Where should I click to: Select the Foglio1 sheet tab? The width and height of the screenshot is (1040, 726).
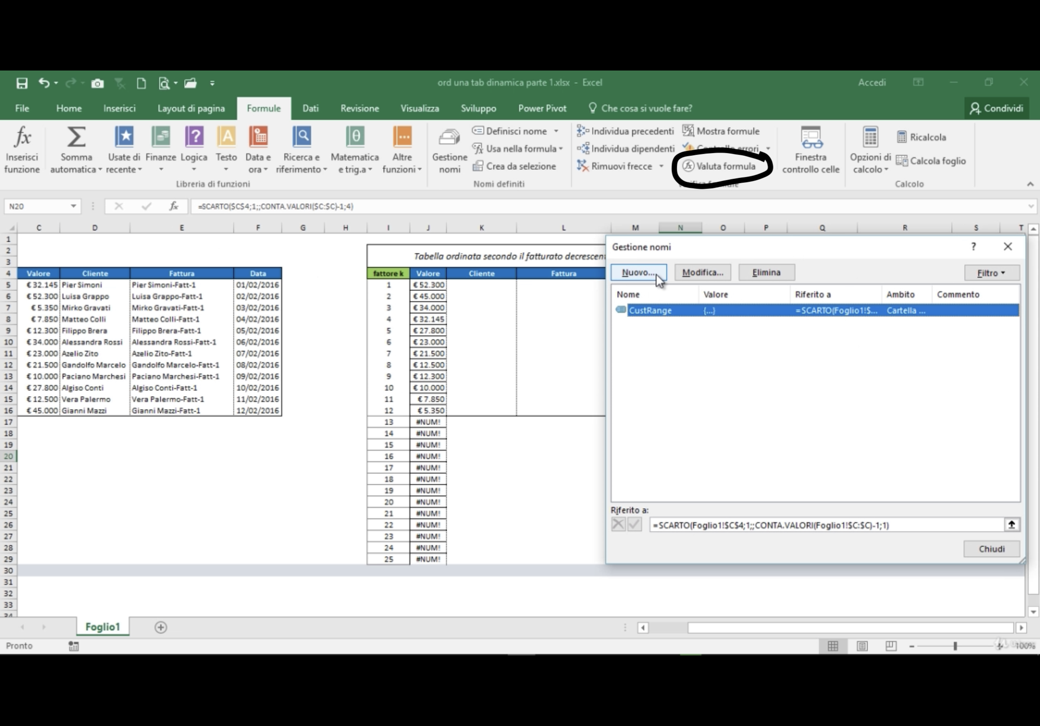tap(102, 627)
